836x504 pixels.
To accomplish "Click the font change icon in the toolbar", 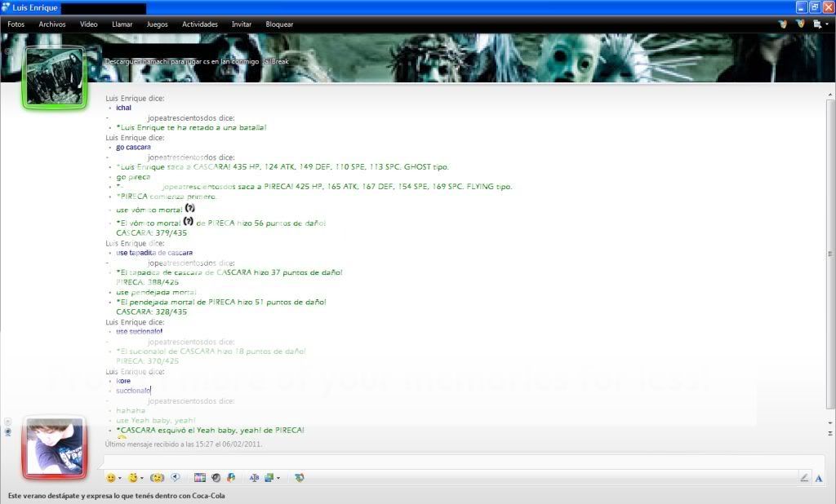I will (x=254, y=478).
